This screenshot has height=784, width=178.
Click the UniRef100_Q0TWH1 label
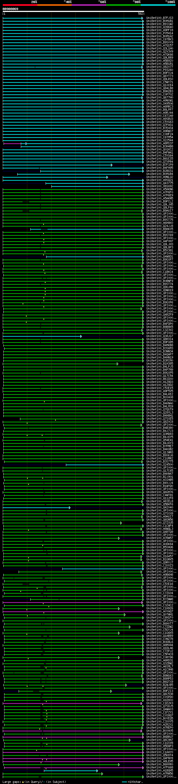coord(160,614)
